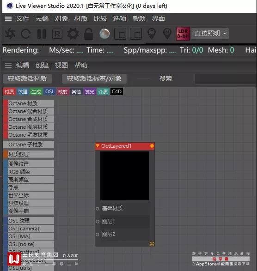Open Octane settings gear icon
This screenshot has height=271, width=257.
(73, 34)
